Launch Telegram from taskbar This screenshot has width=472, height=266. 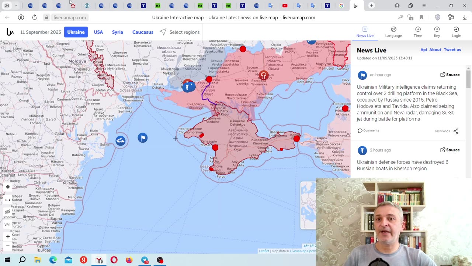point(145,260)
